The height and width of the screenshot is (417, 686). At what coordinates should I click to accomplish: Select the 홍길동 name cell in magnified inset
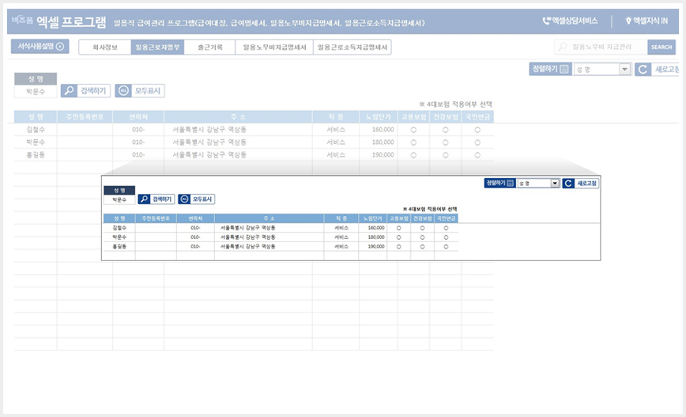[119, 247]
